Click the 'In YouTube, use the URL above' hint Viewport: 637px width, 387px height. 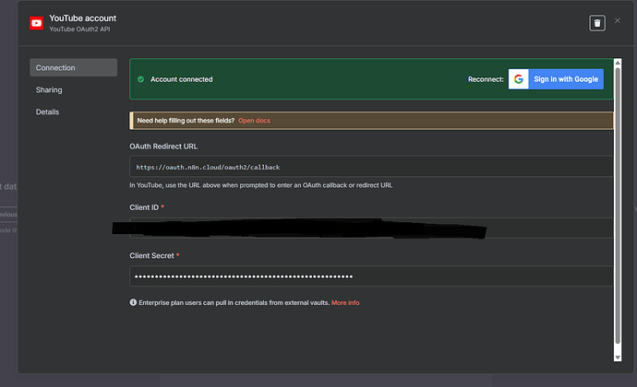tap(261, 185)
